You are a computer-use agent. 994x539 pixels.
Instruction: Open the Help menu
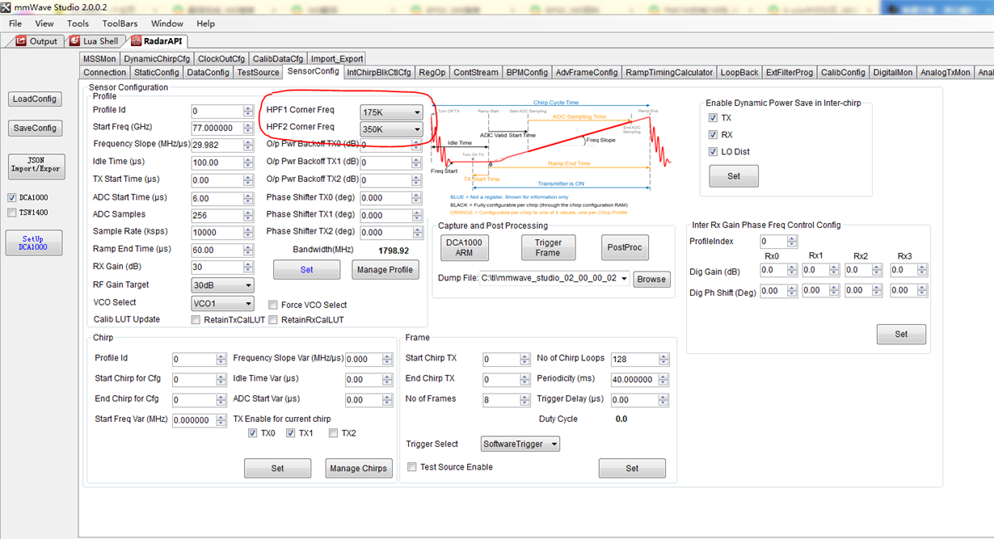tap(206, 23)
